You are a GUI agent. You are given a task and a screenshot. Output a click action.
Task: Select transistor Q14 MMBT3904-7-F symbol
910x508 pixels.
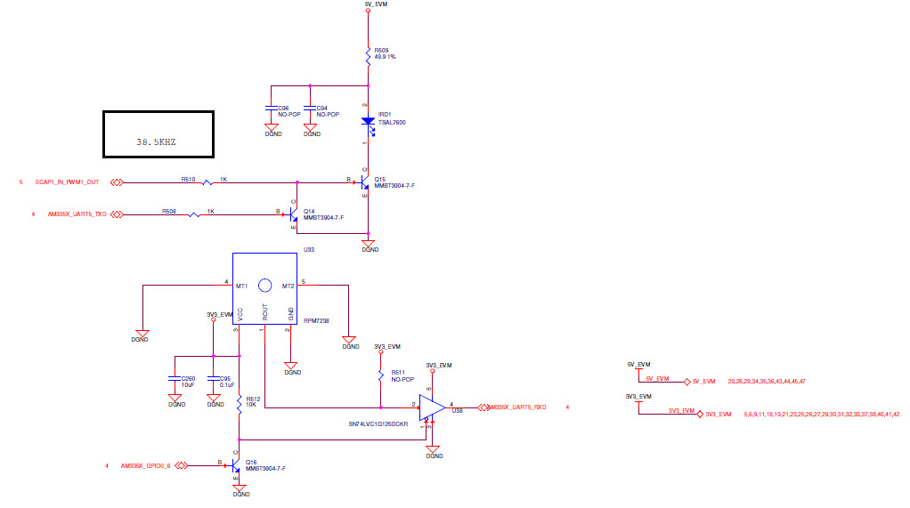292,214
